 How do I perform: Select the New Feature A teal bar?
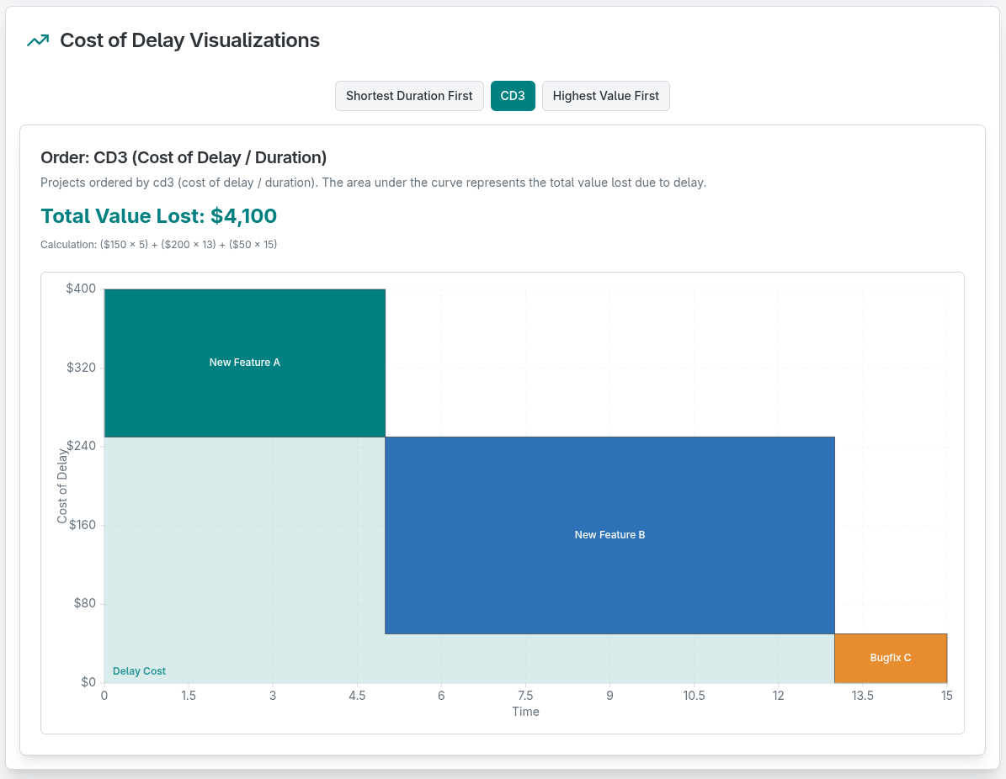pyautogui.click(x=244, y=362)
